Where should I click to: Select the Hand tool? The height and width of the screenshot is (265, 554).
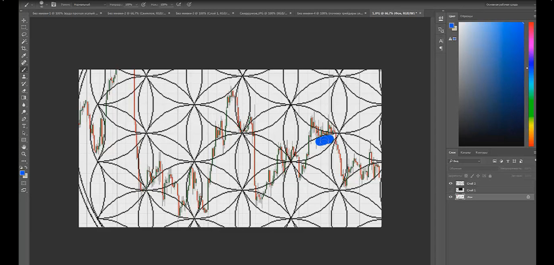tap(24, 147)
